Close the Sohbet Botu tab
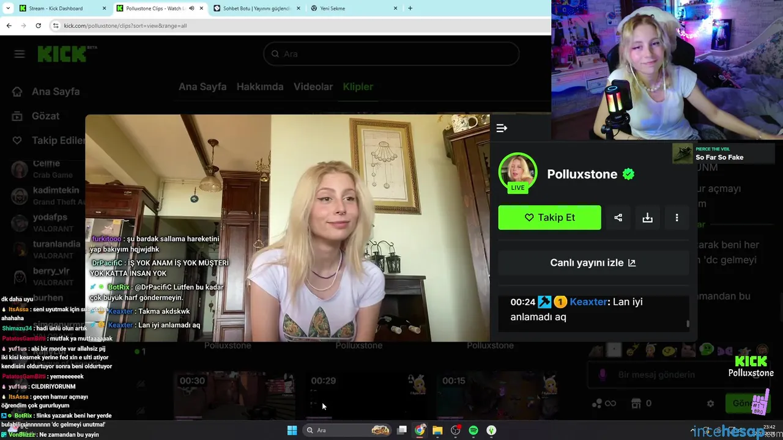The width and height of the screenshot is (783, 440). coord(298,9)
